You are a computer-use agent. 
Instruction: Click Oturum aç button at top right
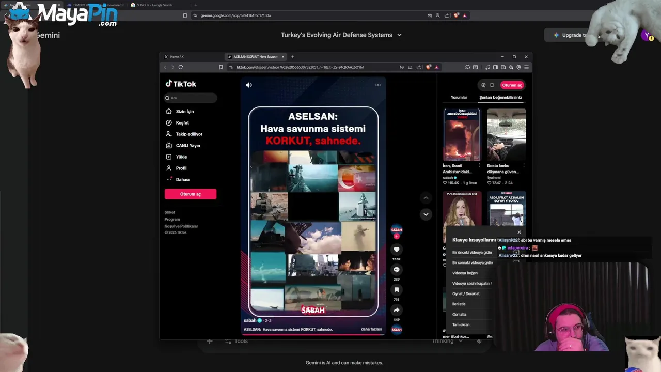tap(512, 85)
